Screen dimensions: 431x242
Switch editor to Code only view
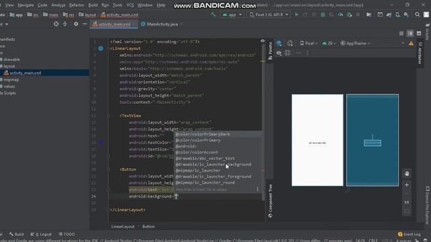[401, 34]
